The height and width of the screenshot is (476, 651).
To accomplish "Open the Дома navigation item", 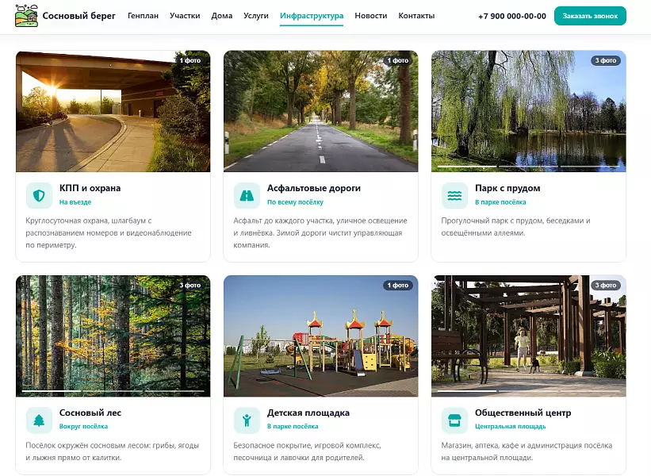I will [x=222, y=16].
